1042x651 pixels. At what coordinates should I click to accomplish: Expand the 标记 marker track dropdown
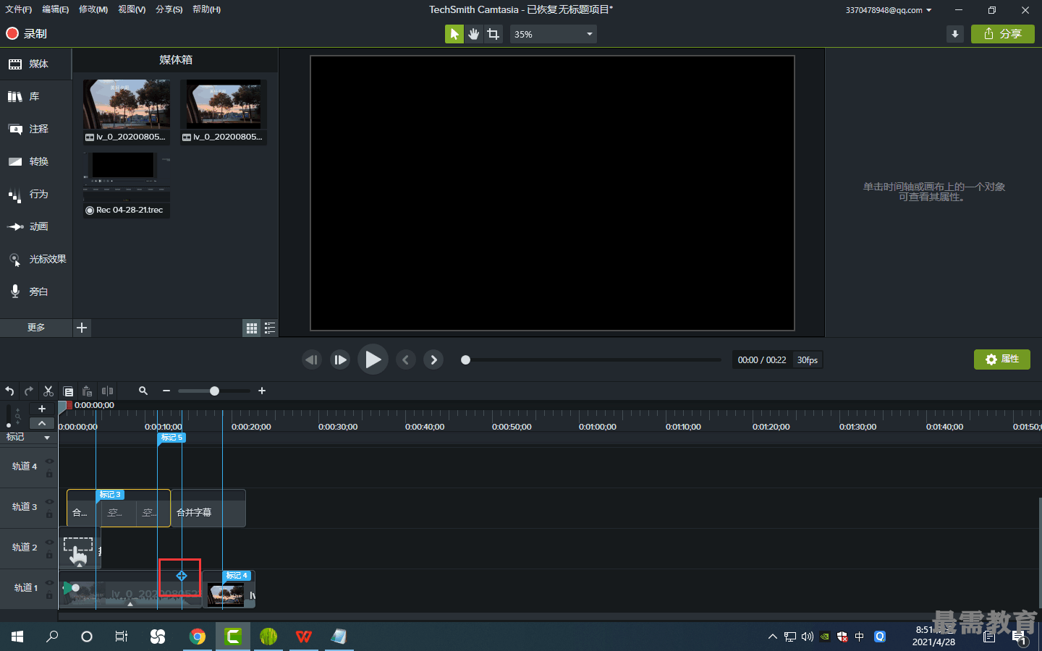tap(47, 438)
